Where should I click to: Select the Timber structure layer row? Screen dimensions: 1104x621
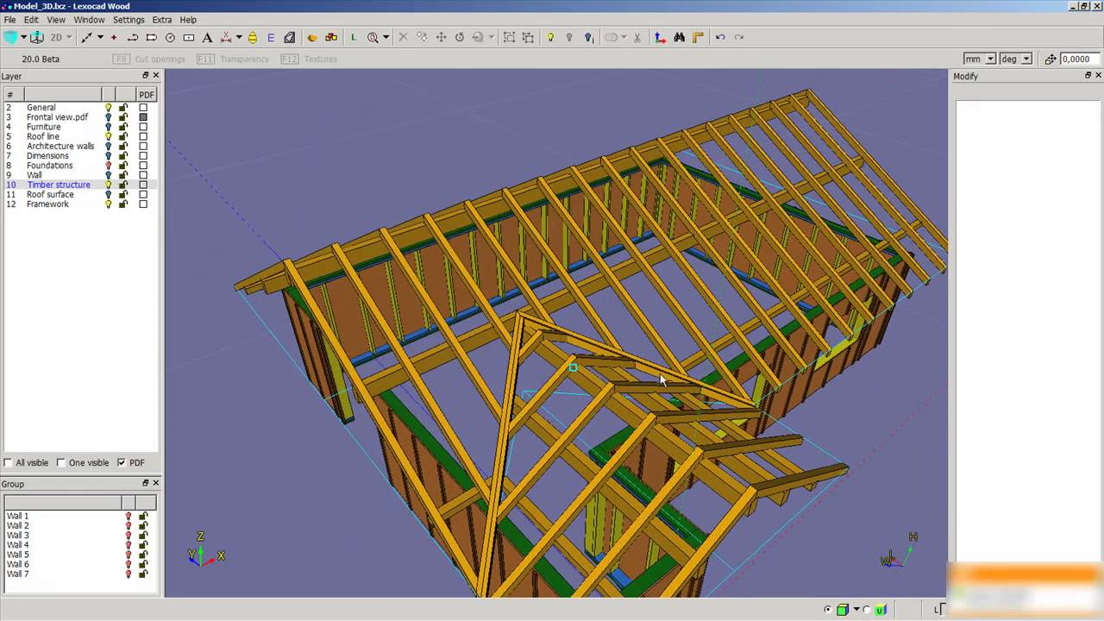pyautogui.click(x=80, y=185)
